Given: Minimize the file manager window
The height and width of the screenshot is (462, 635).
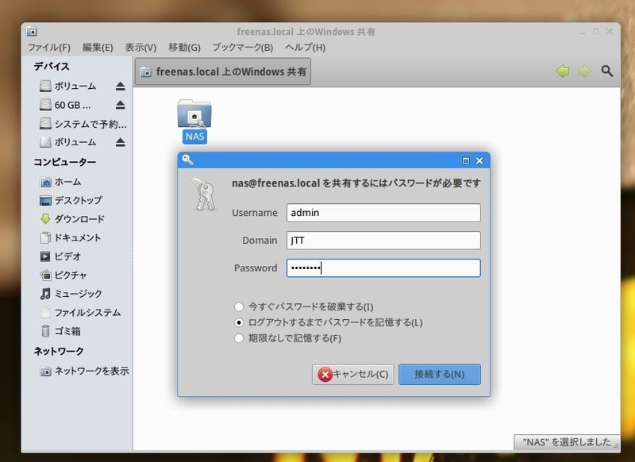Looking at the screenshot, I should (583, 32).
